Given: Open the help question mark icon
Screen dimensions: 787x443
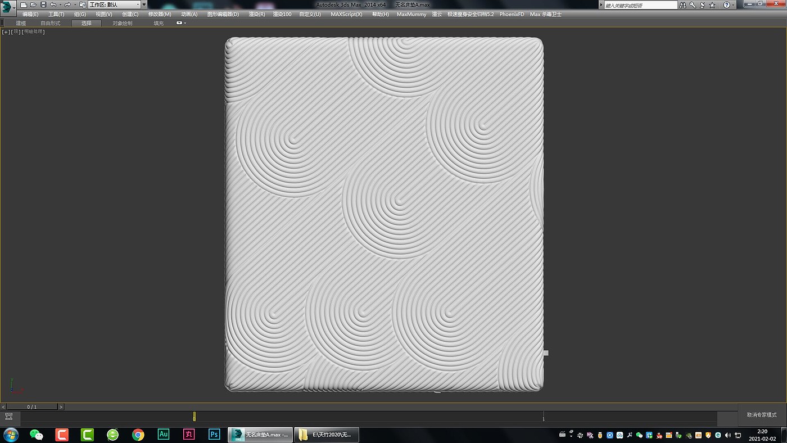Looking at the screenshot, I should pos(726,4).
